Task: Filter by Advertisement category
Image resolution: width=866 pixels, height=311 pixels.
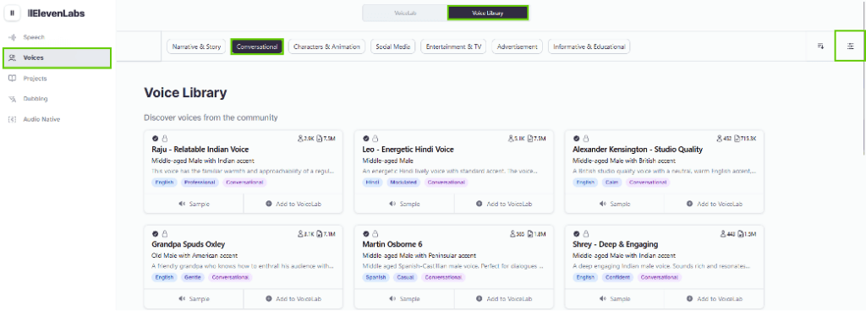Action: (517, 46)
